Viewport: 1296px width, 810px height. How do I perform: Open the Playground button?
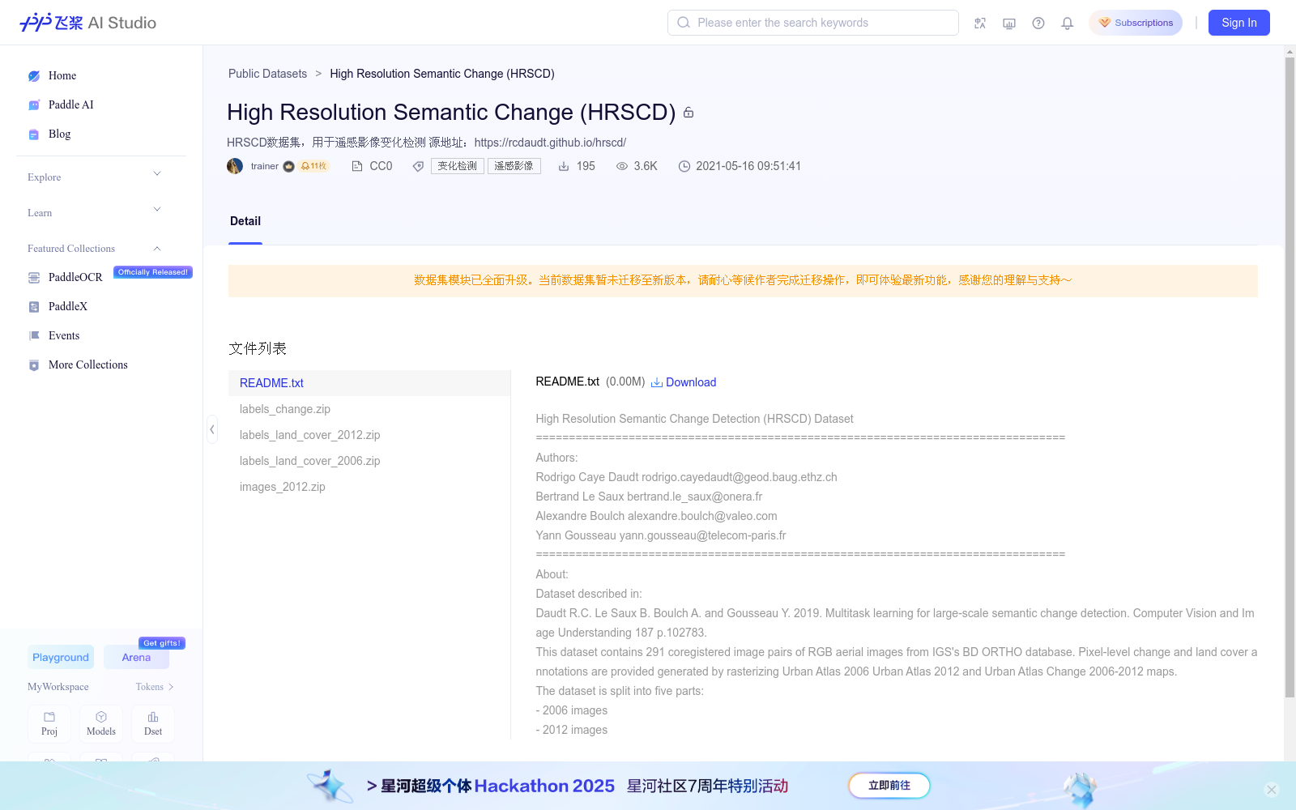tap(61, 657)
